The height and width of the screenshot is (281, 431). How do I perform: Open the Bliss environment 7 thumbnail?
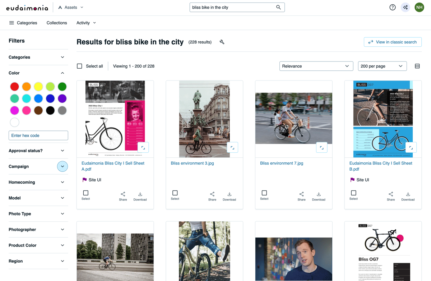[294, 118]
